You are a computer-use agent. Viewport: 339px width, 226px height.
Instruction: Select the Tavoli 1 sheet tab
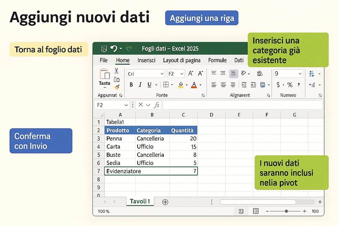[140, 202]
